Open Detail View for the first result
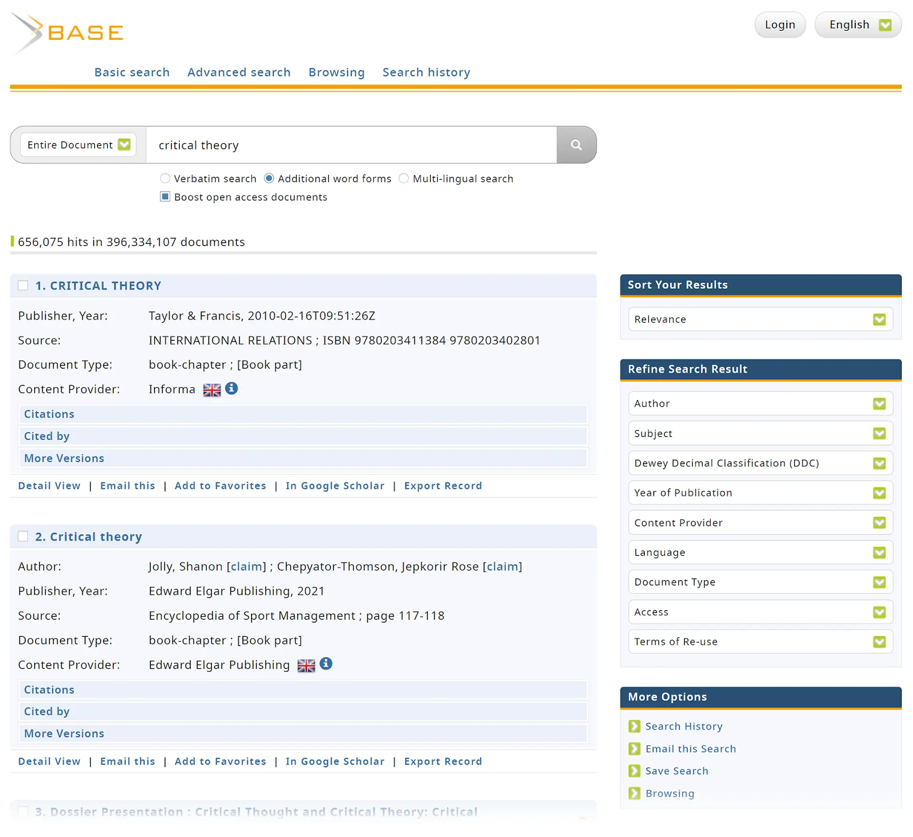 (x=50, y=486)
